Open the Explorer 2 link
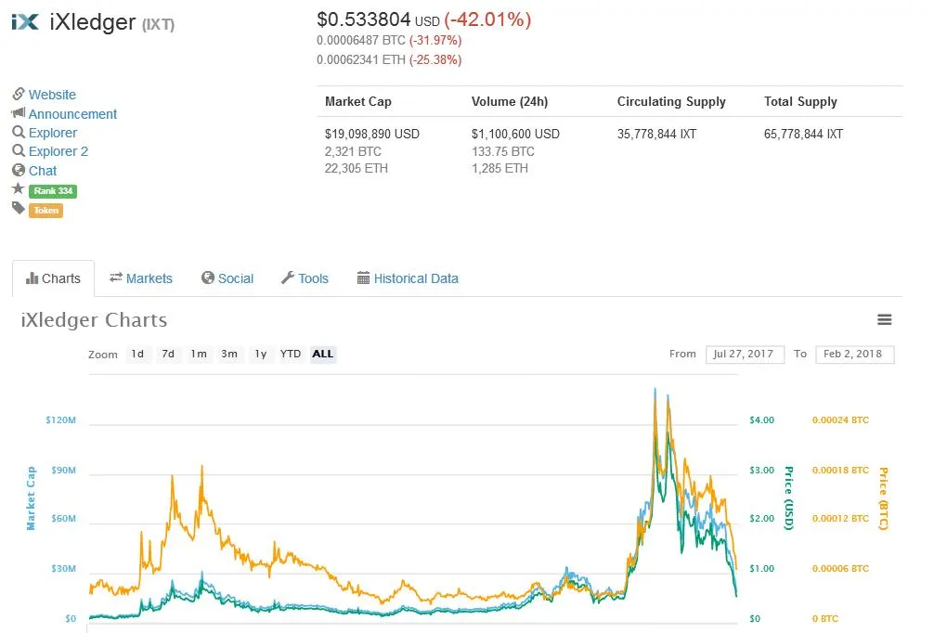The height and width of the screenshot is (633, 934). pyautogui.click(x=58, y=151)
